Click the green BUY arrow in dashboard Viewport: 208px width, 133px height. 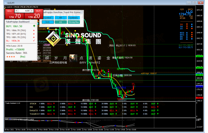(x=34, y=26)
